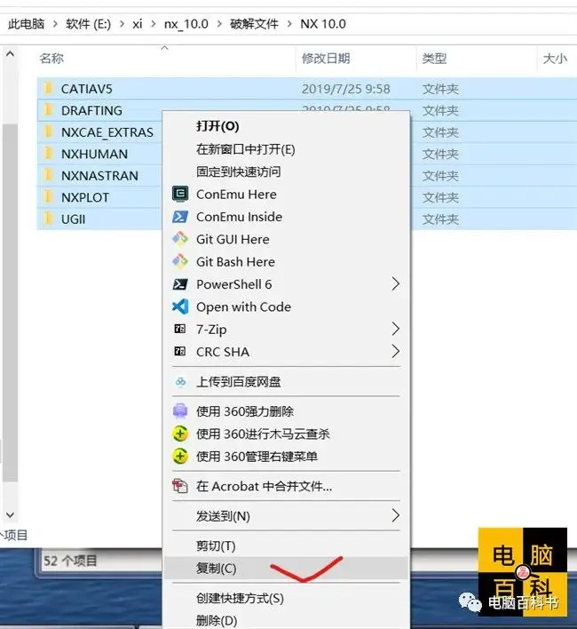577x629 pixels.
Task: Go to xi breadcrumb folder
Action: (138, 24)
